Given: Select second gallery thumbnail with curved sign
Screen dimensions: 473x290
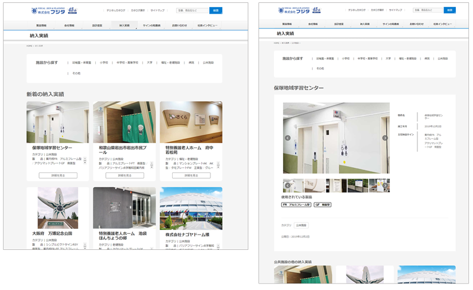Looking at the screenshot, I should [x=315, y=185].
